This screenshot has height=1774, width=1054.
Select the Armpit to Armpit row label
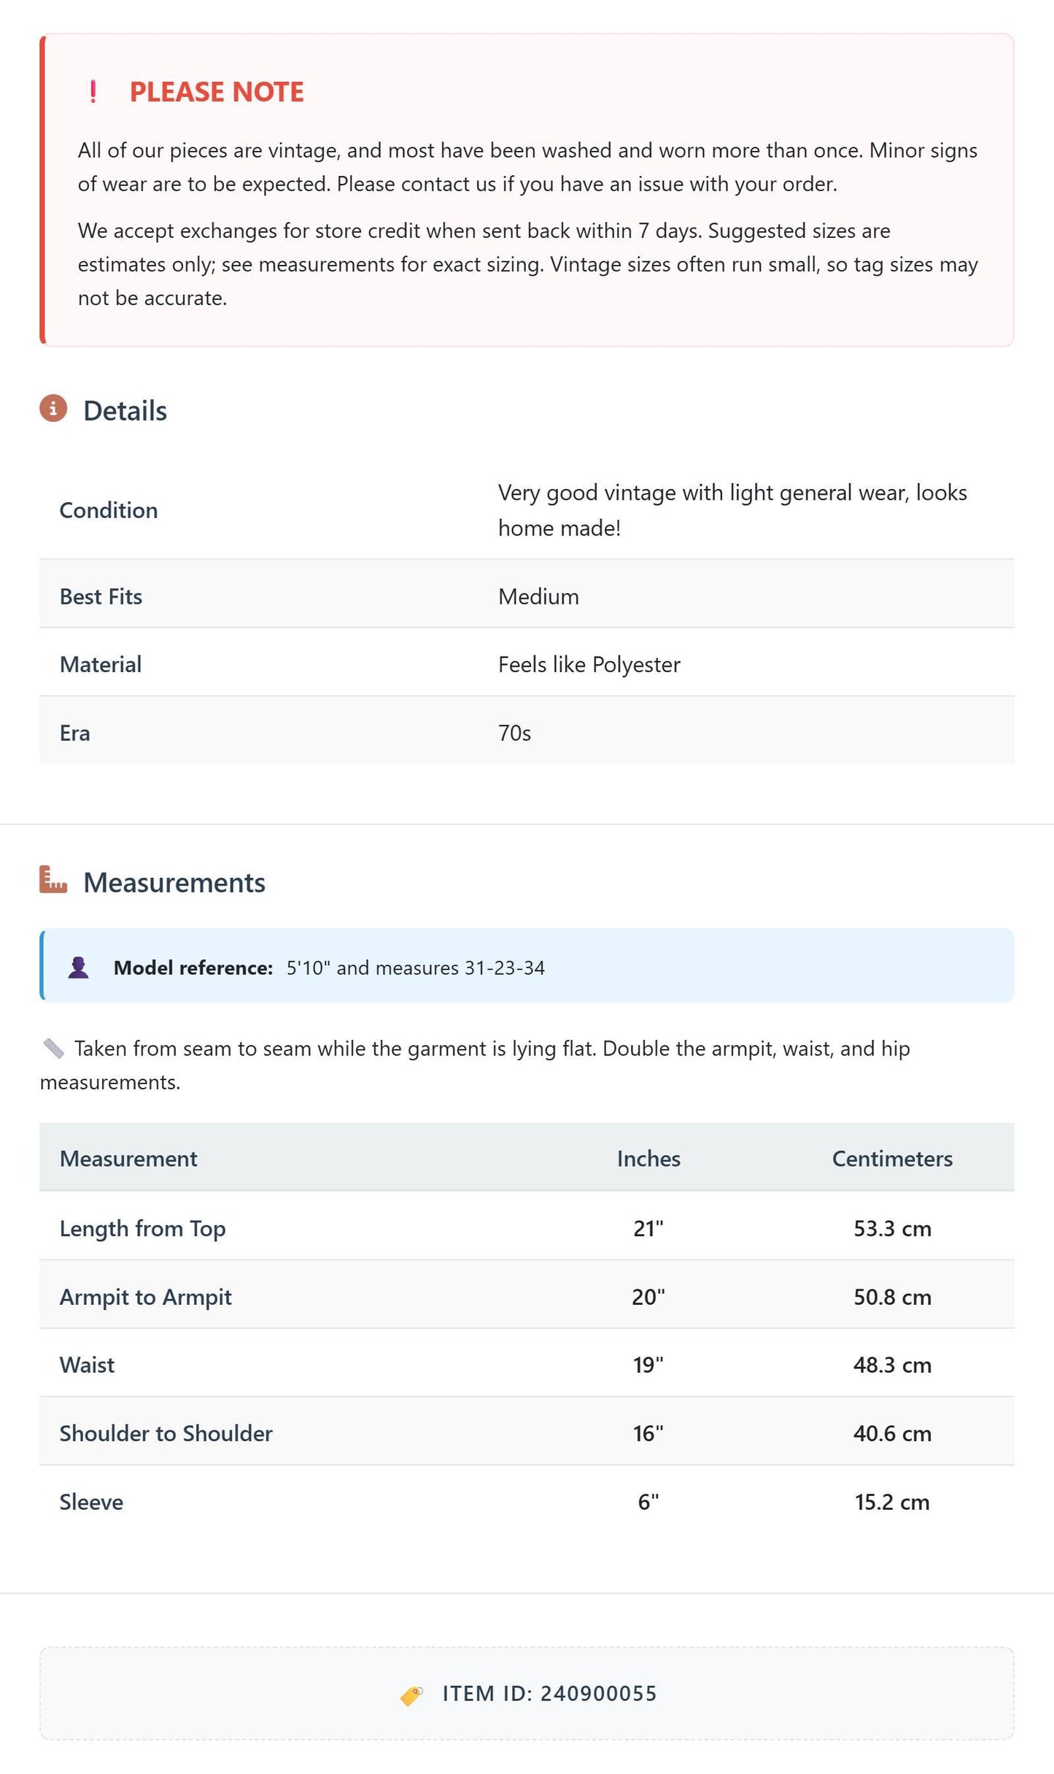(146, 1297)
